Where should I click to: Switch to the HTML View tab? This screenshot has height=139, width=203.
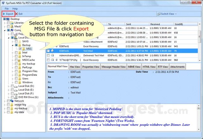[x=149, y=67]
